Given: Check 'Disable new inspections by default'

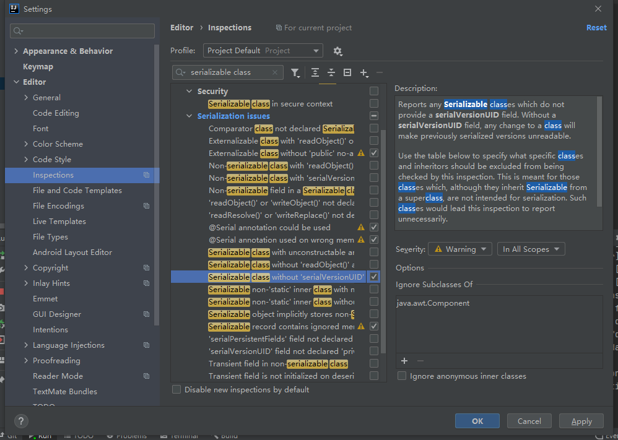Looking at the screenshot, I should pyautogui.click(x=176, y=390).
